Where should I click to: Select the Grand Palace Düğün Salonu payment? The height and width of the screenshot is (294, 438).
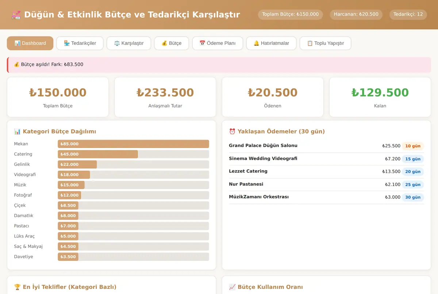point(326,146)
